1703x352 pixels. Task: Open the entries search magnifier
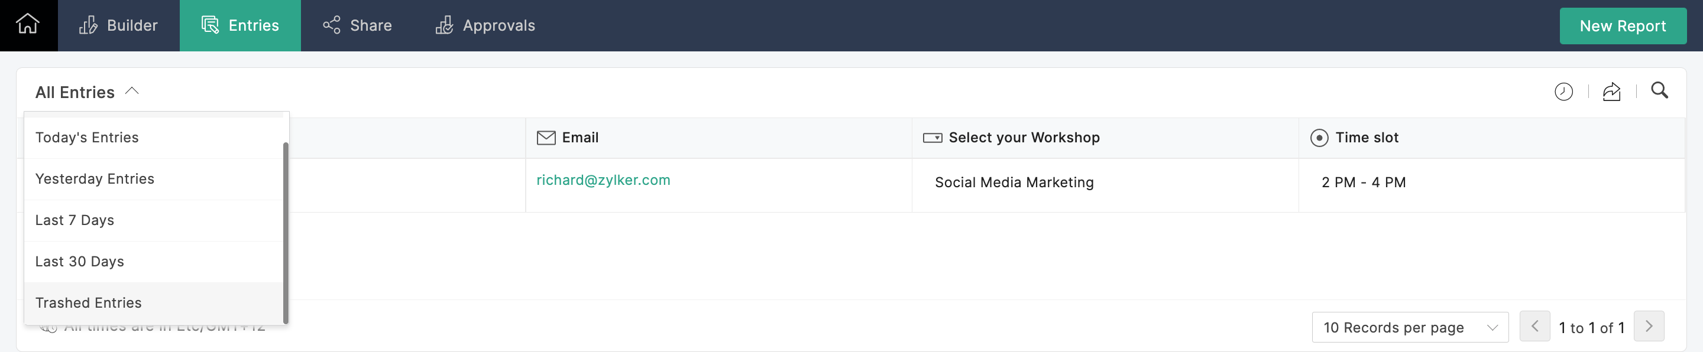[1659, 90]
